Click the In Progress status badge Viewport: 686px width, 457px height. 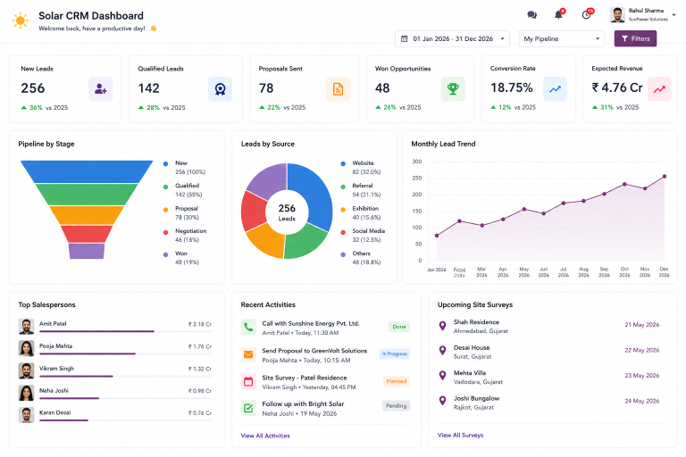click(x=395, y=353)
